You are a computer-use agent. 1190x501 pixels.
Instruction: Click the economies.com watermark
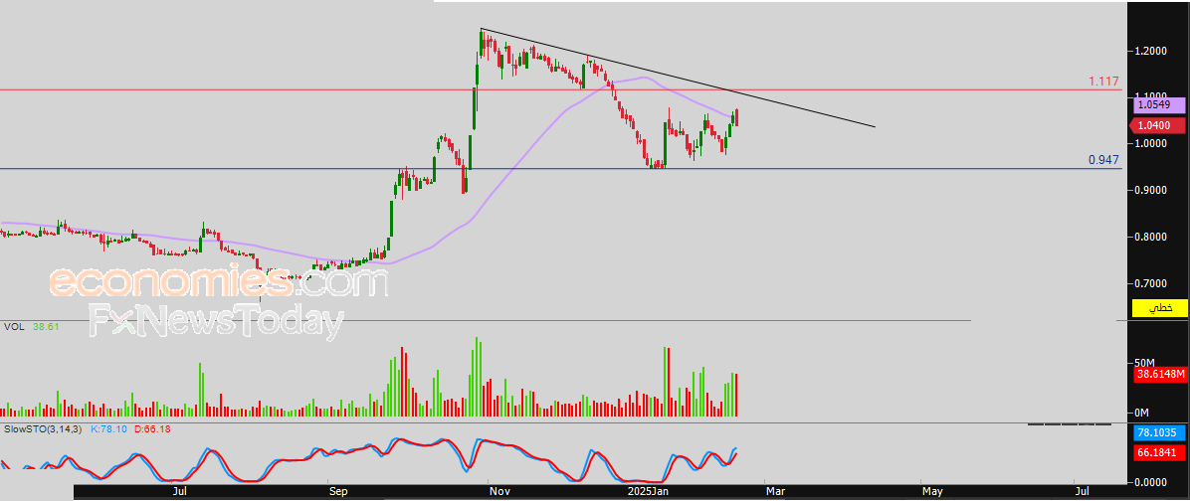[219, 283]
